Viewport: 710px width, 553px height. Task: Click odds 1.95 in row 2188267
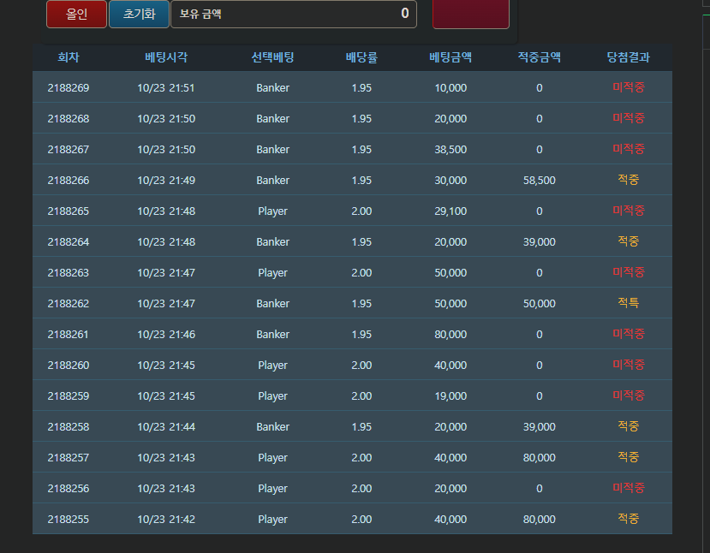(x=361, y=149)
